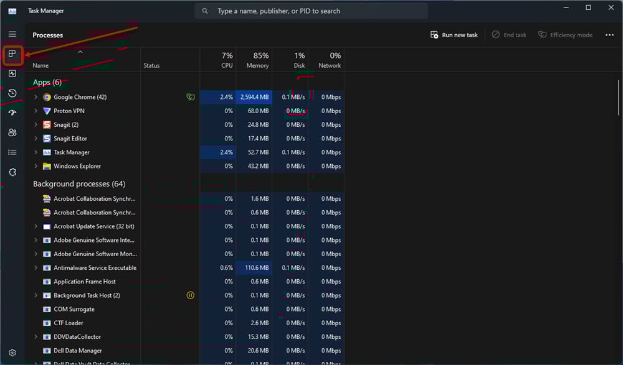
Task: Expand the Snagit Editor process
Action: (36, 139)
